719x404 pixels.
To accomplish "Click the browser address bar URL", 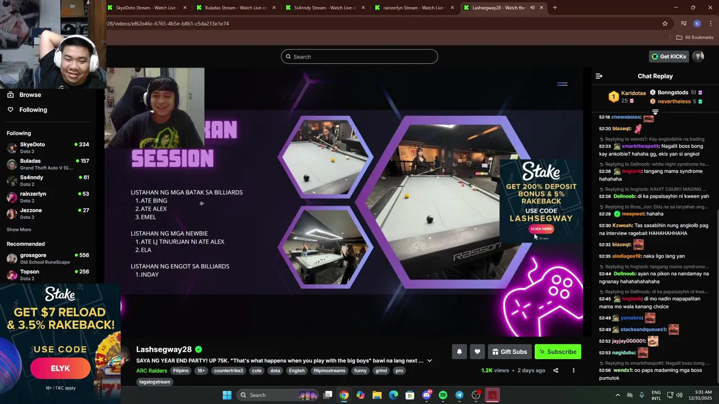I will [x=167, y=24].
